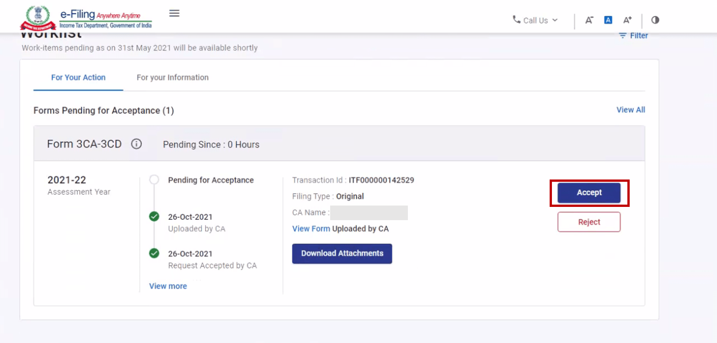Viewport: 717px width, 343px height.
Task: Accept the Form 3CA-3CD
Action: click(x=589, y=193)
